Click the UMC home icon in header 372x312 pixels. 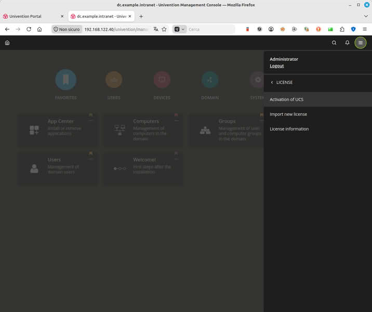point(7,43)
